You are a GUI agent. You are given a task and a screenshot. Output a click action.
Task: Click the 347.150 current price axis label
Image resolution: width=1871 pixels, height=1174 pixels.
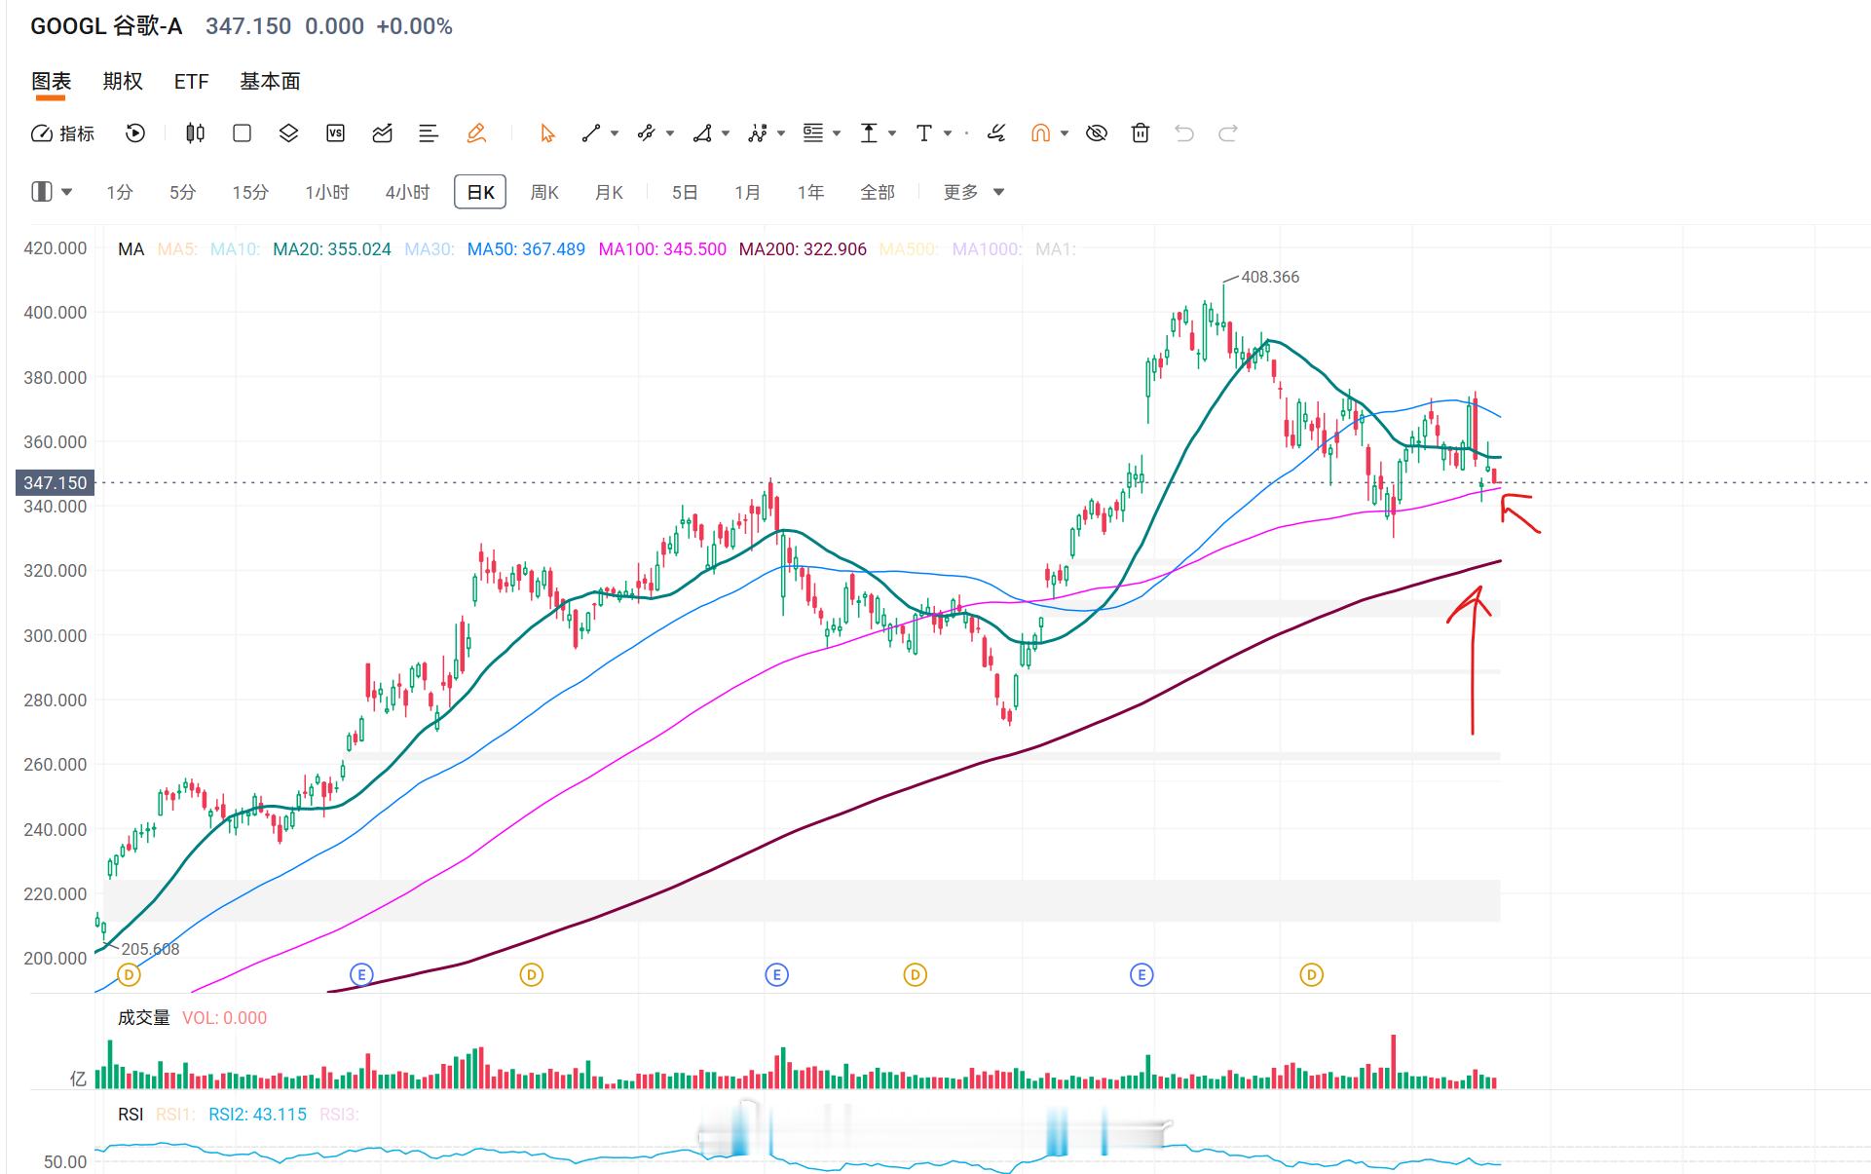[x=56, y=482]
